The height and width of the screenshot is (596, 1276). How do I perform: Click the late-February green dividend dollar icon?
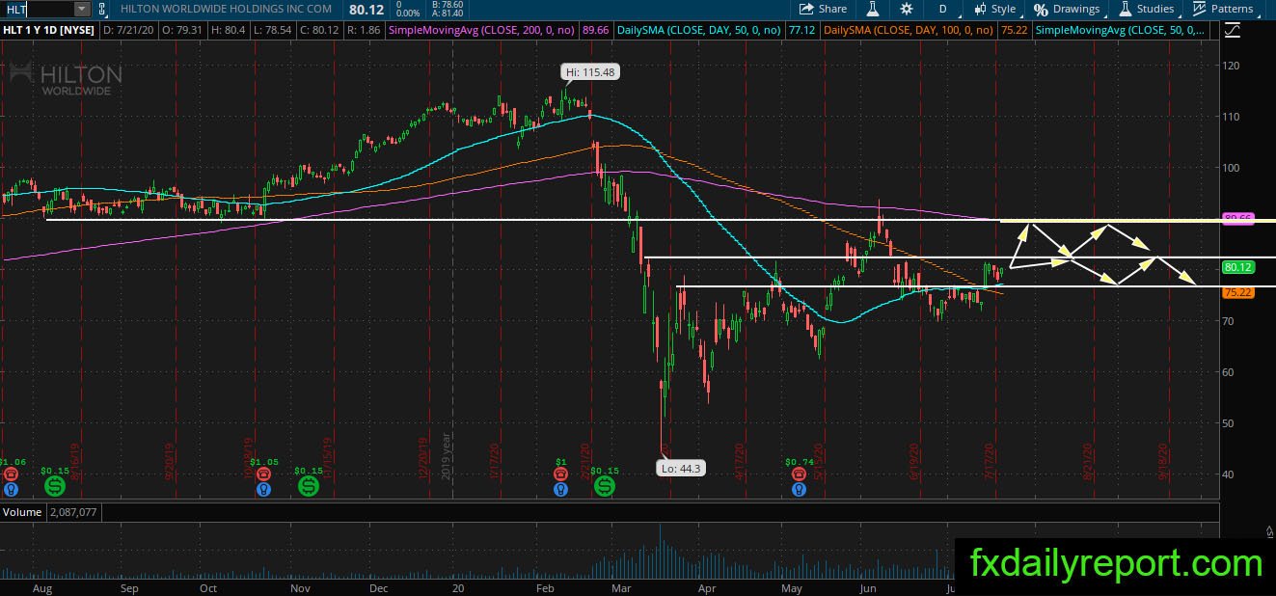[604, 485]
